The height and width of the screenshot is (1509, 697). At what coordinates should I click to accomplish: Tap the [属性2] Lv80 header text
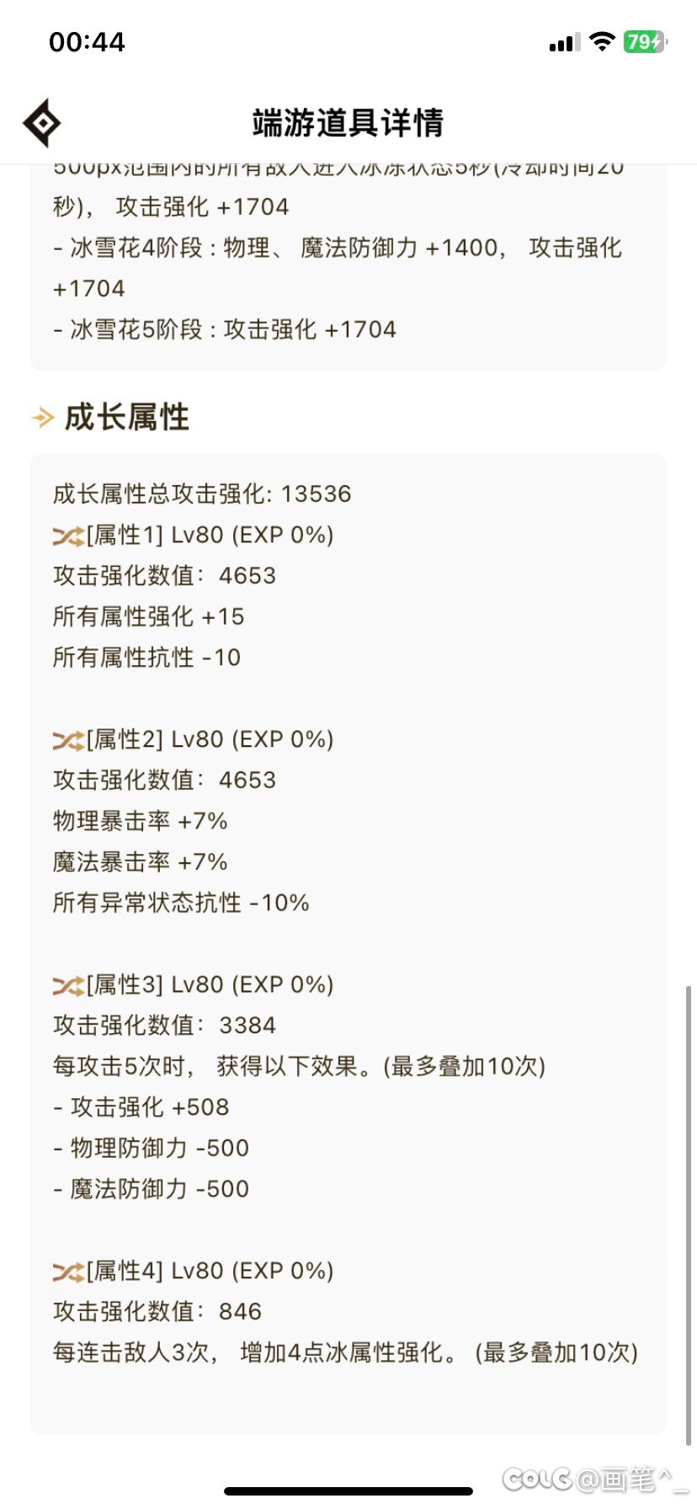click(210, 739)
